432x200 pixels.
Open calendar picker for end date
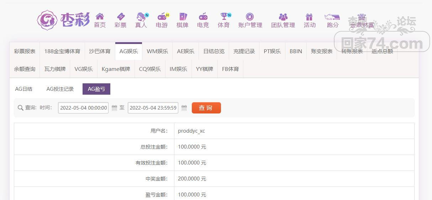[184, 108]
